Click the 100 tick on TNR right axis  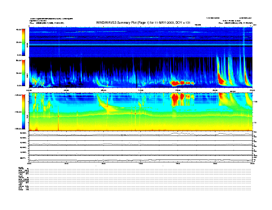pos(255,102)
